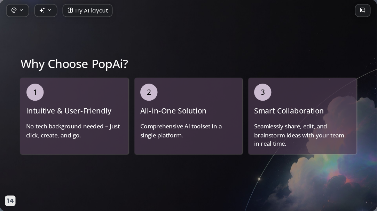The image size is (377, 212).
Task: Click the number 1 circle badge
Action: [35, 92]
